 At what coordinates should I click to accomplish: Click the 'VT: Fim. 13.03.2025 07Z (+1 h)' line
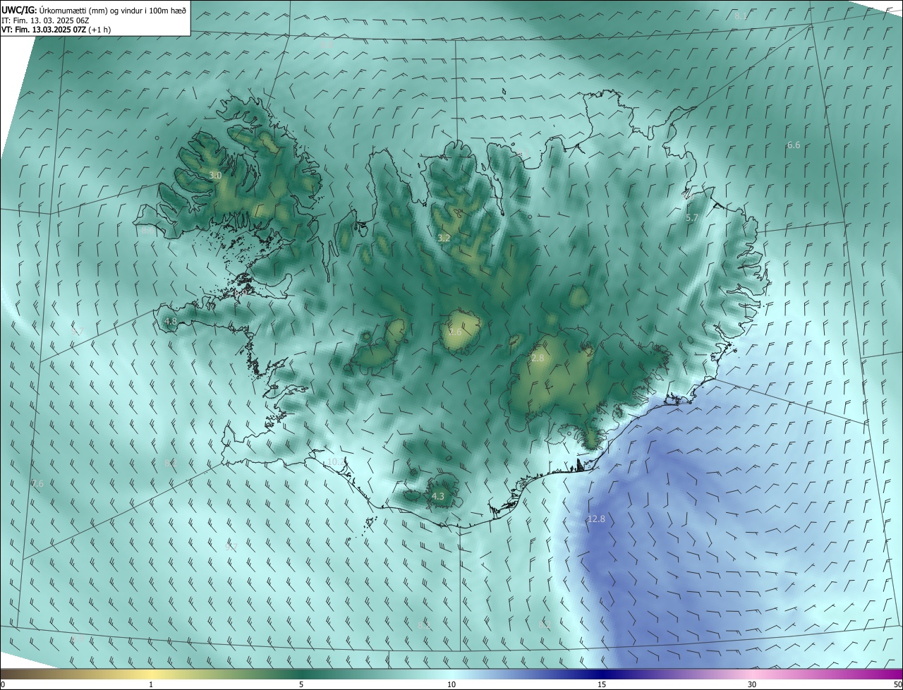click(56, 30)
